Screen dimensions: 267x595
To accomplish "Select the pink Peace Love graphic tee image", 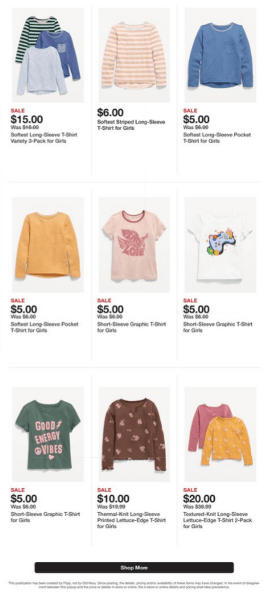I will click(x=134, y=245).
